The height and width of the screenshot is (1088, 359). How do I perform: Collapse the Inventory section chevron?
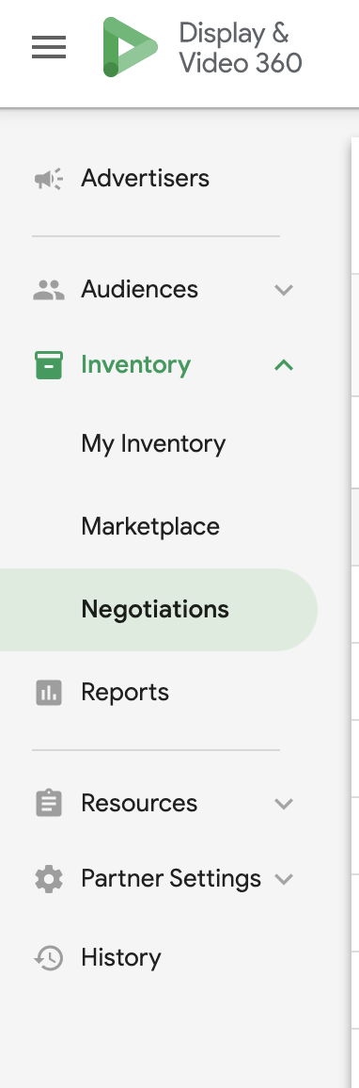(x=284, y=365)
